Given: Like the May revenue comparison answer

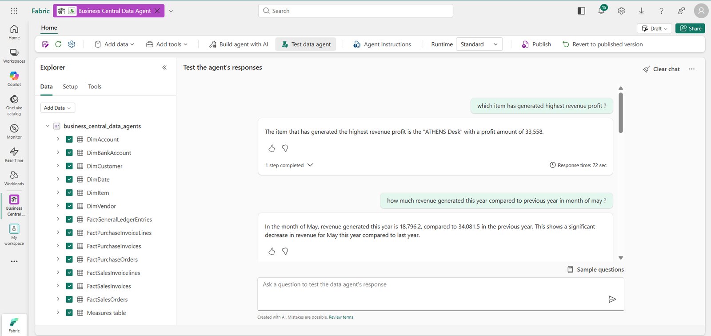Looking at the screenshot, I should [272, 251].
